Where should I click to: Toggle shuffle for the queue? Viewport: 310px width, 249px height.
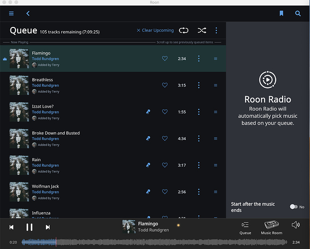click(202, 30)
